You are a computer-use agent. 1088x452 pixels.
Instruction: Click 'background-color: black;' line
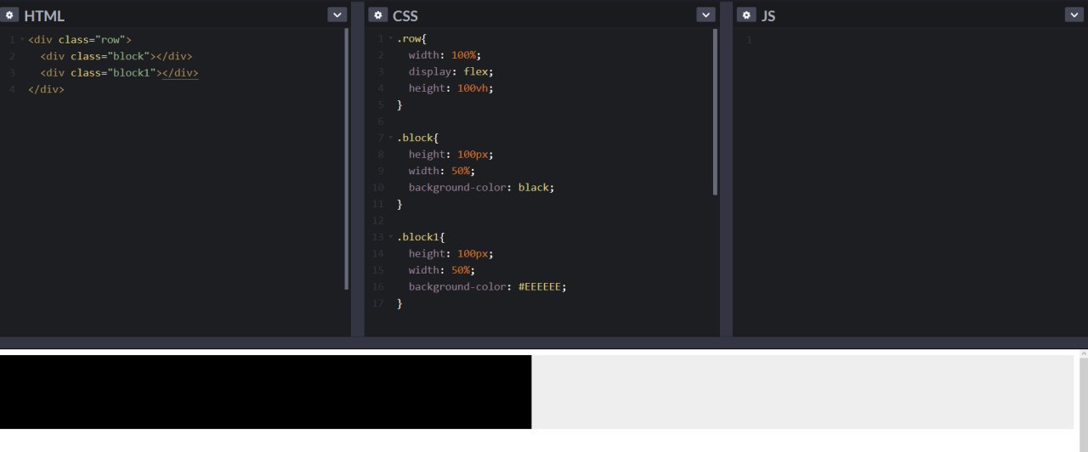(x=481, y=188)
